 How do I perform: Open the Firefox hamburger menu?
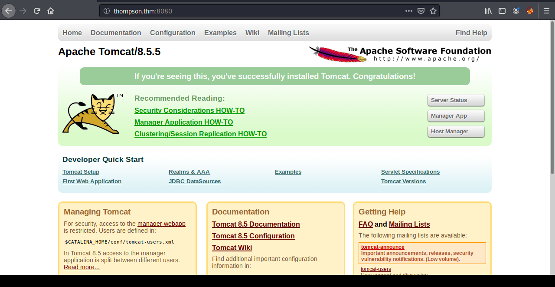tap(547, 11)
